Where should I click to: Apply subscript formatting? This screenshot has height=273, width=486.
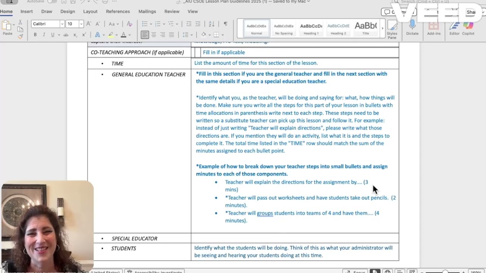pos(75,35)
